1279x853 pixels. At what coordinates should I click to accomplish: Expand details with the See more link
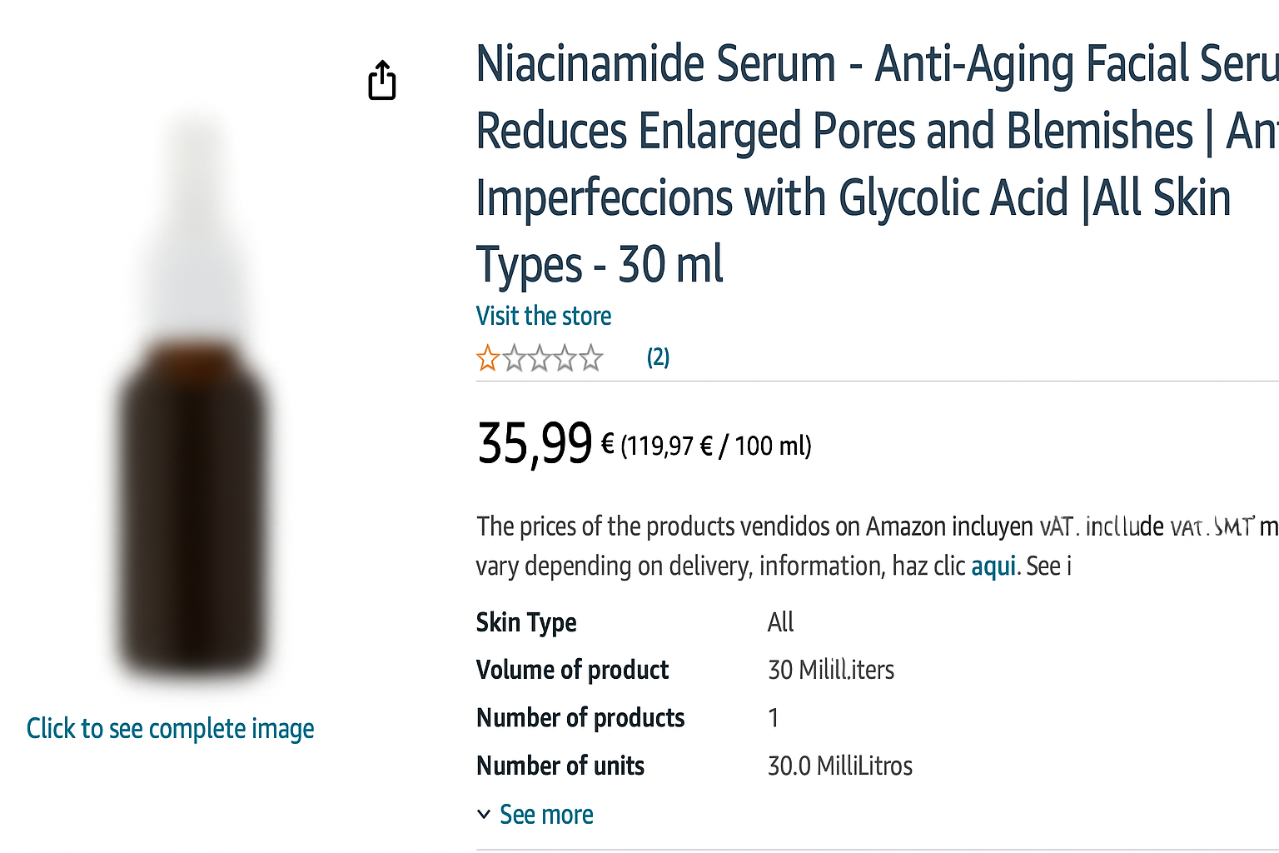coord(546,815)
